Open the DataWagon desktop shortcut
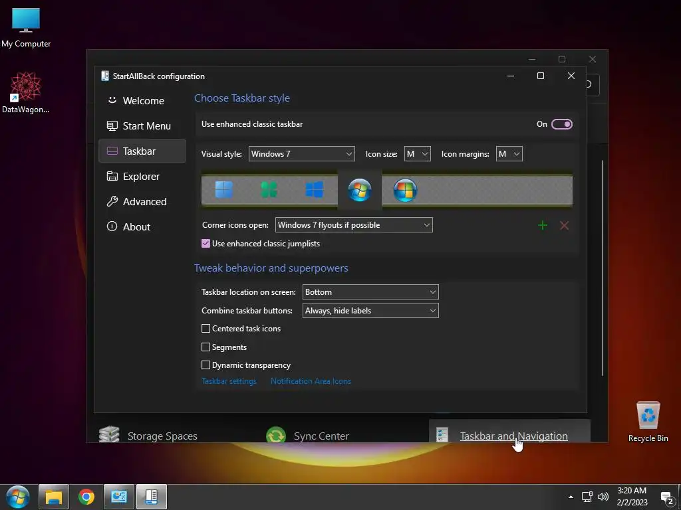This screenshot has width=681, height=510. click(26, 93)
